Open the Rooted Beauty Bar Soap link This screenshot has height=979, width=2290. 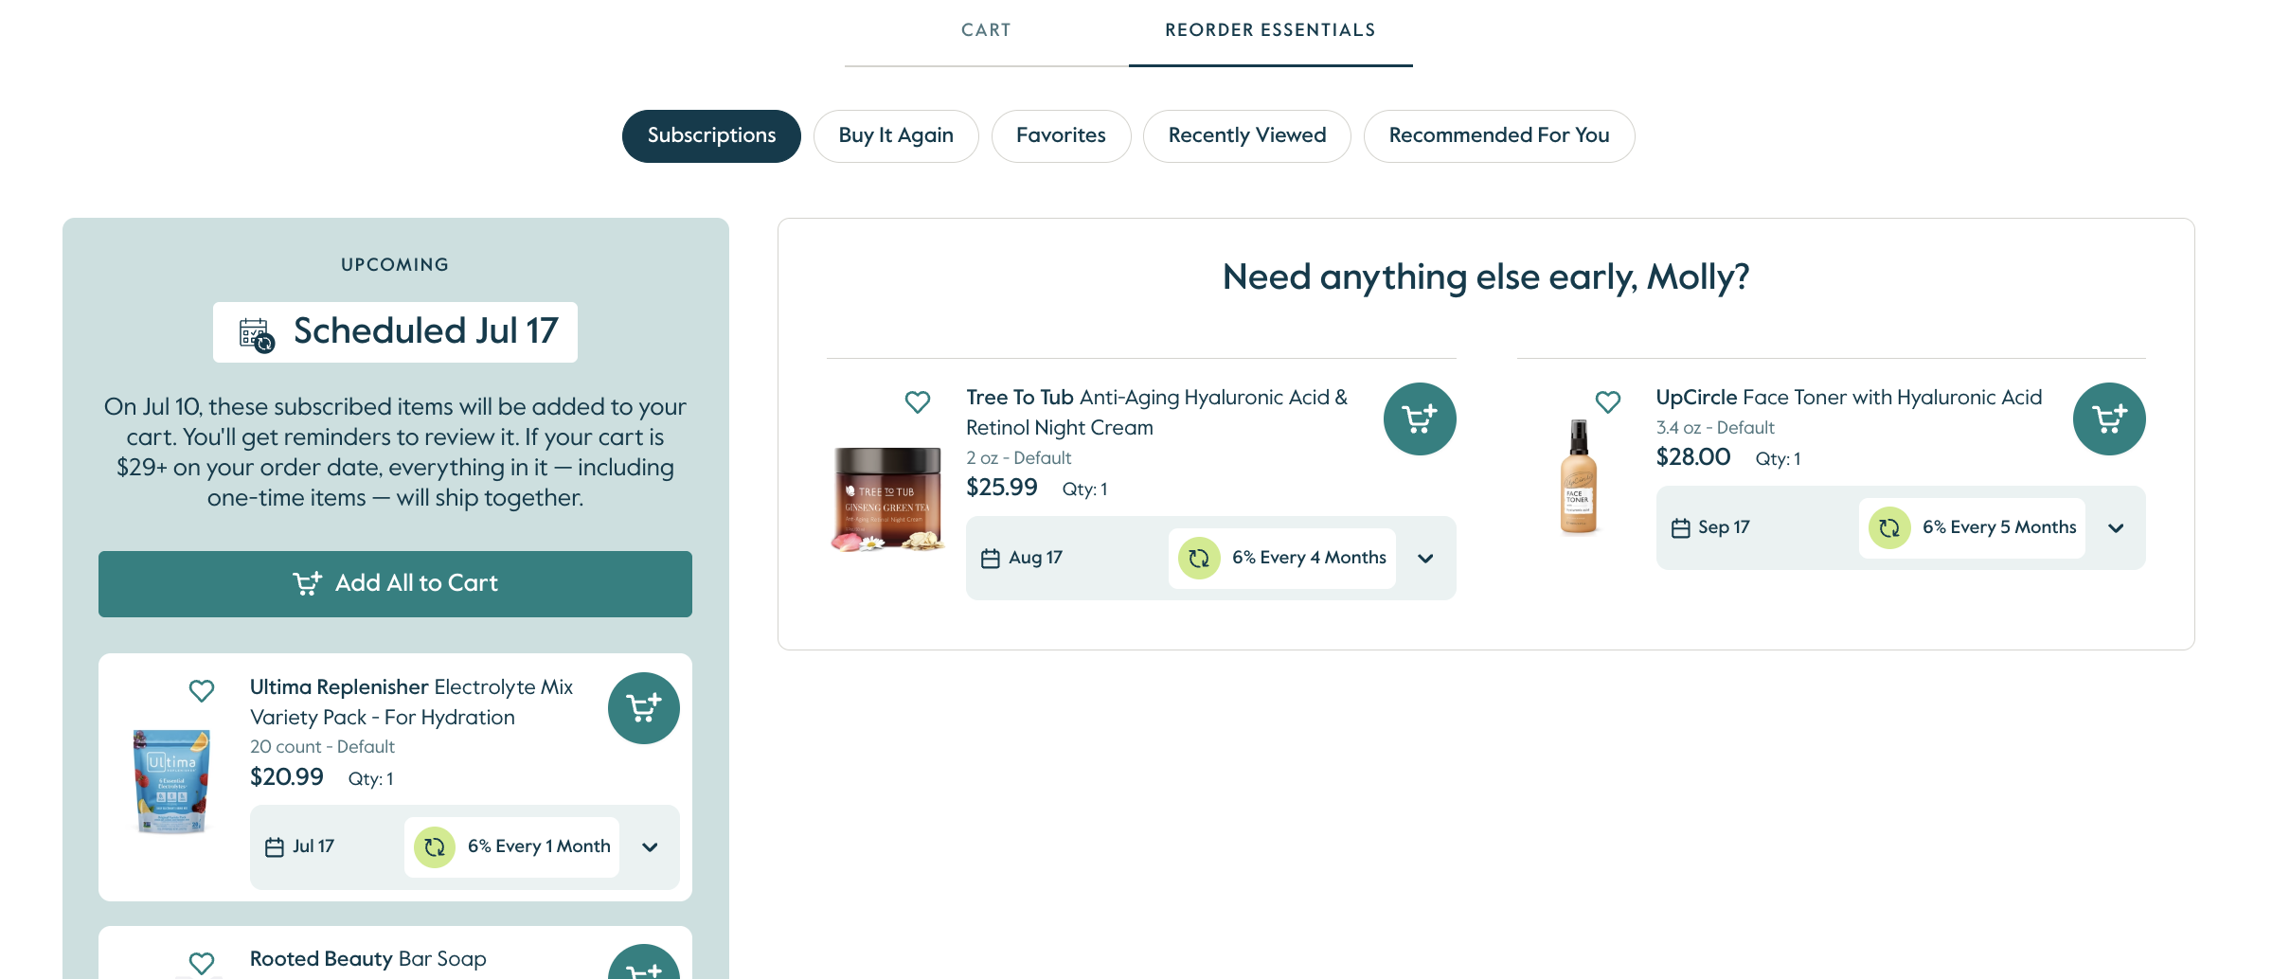coord(368,959)
